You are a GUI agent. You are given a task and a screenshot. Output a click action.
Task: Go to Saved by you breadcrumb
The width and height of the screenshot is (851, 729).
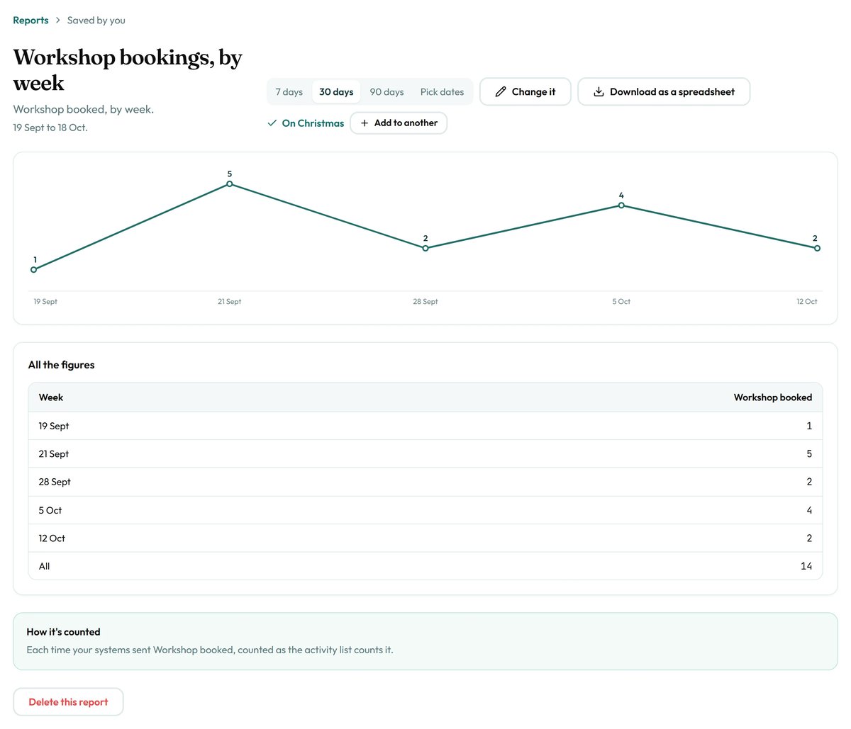[96, 21]
